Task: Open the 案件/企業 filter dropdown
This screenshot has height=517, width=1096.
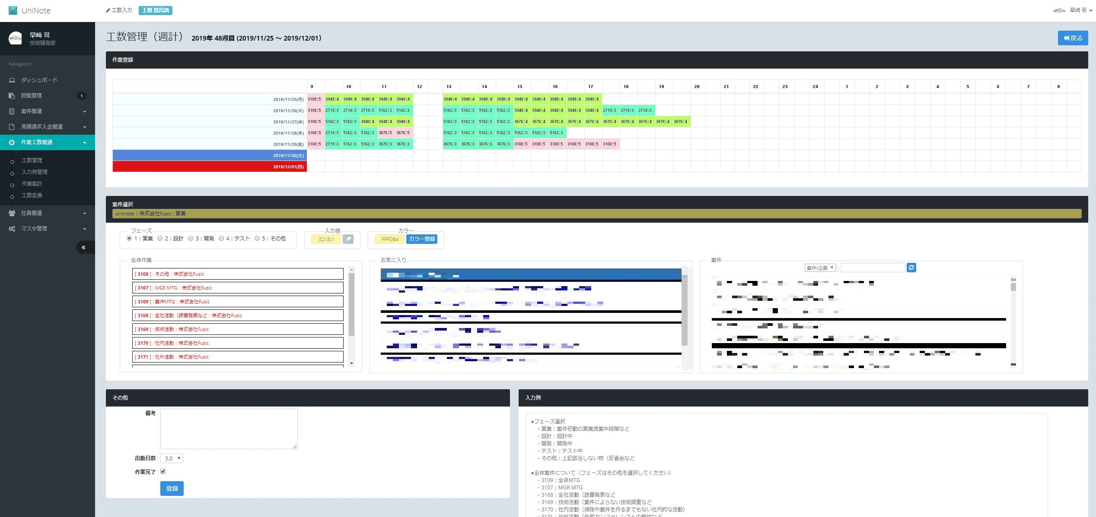Action: (x=820, y=268)
